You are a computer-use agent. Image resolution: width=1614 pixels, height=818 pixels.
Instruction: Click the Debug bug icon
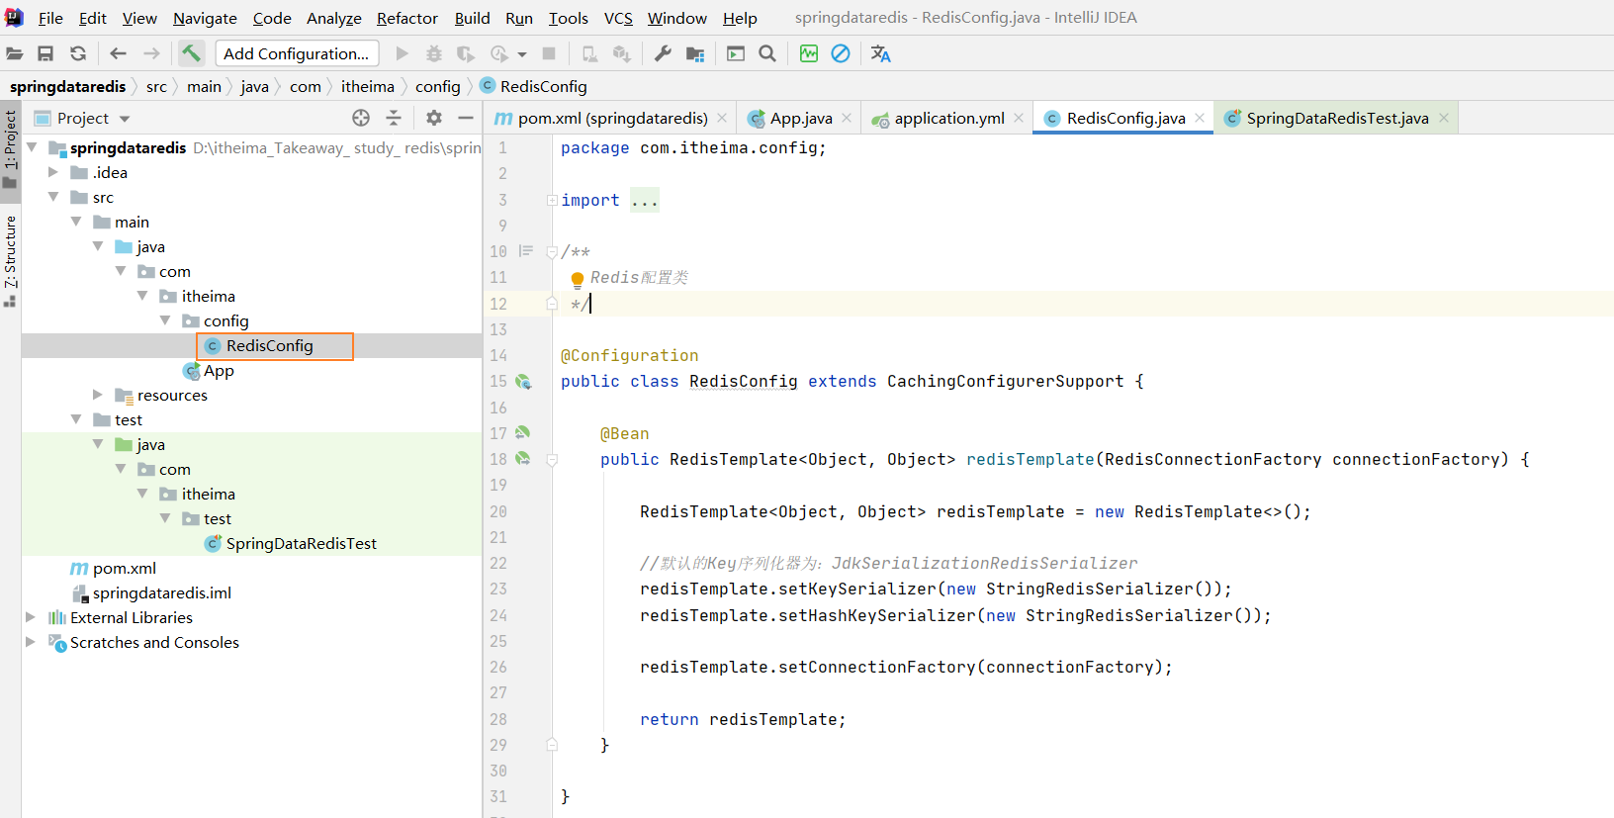click(x=434, y=53)
